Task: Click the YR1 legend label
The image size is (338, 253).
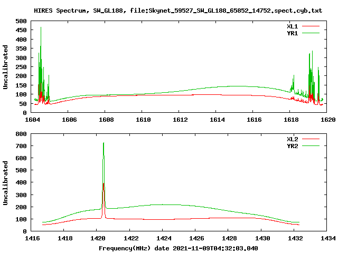Action: click(x=292, y=33)
